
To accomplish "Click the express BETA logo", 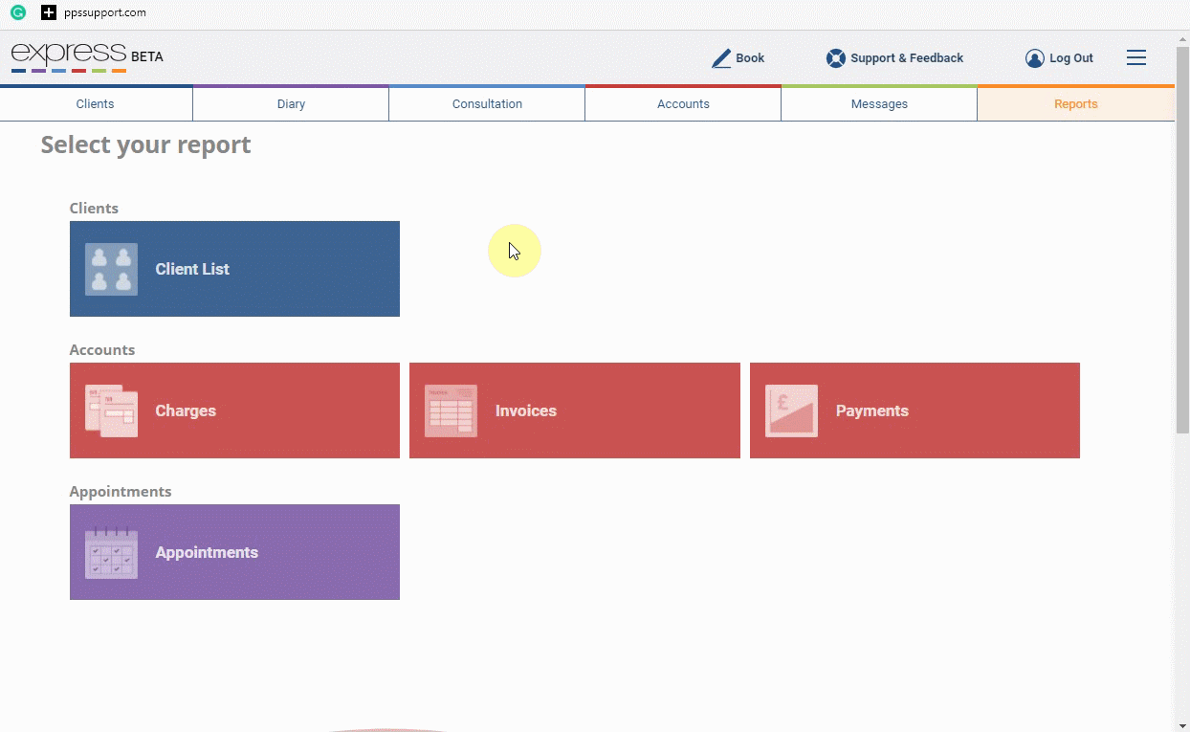I will 87,56.
